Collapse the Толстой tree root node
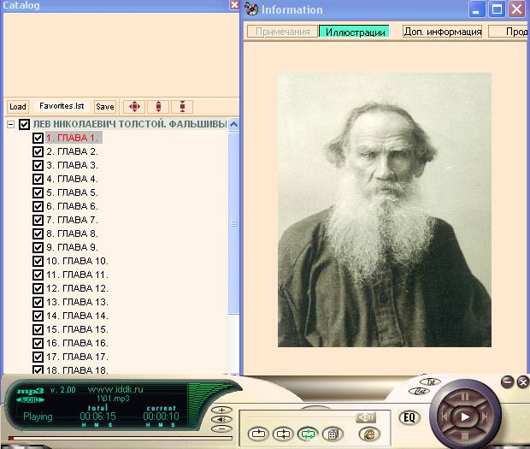Image resolution: width=530 pixels, height=449 pixels. (x=10, y=125)
